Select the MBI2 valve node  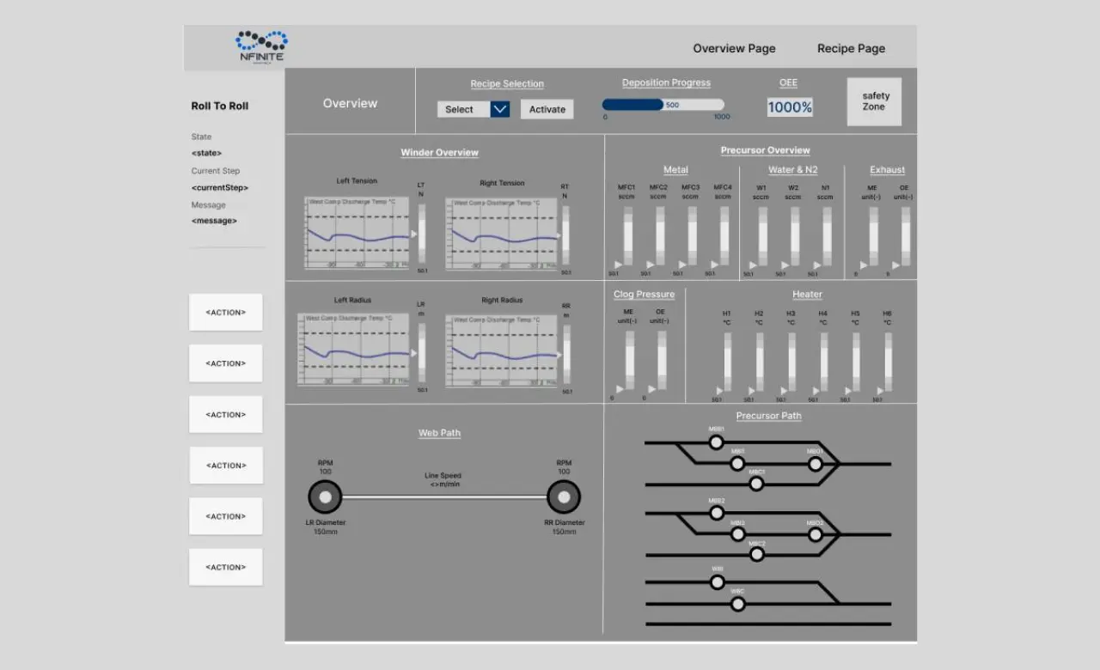pos(737,535)
